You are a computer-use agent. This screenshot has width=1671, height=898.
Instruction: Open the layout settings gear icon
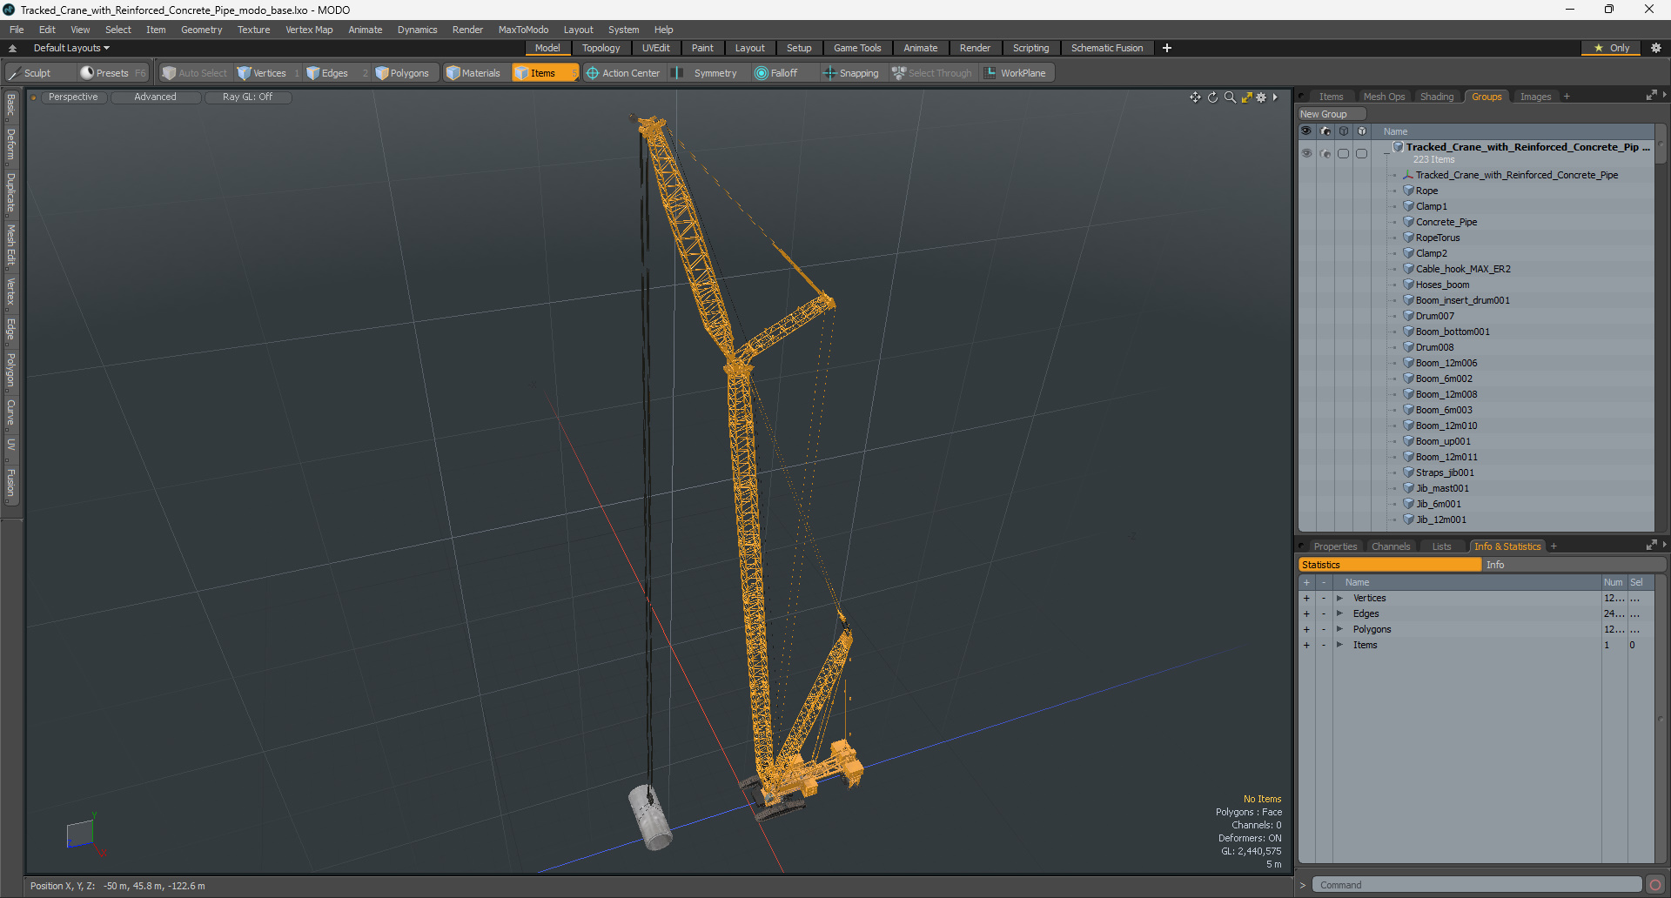click(1655, 48)
